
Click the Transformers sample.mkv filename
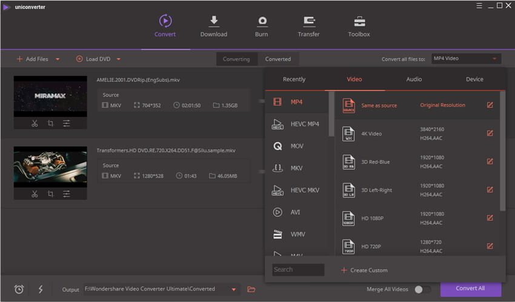tap(166, 150)
